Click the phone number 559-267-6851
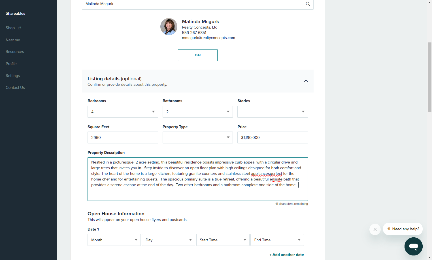432x260 pixels. coord(194,33)
